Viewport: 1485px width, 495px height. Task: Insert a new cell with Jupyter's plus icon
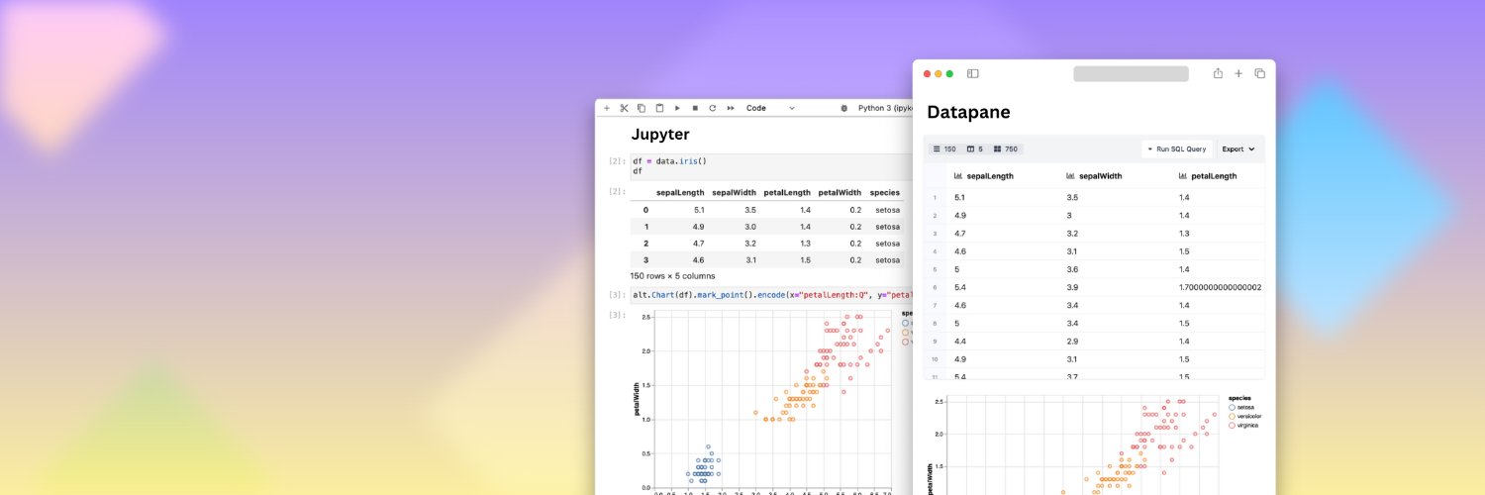tap(607, 108)
